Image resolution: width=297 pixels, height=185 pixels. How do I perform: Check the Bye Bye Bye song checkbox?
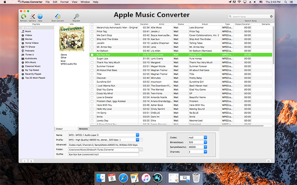tap(92, 55)
